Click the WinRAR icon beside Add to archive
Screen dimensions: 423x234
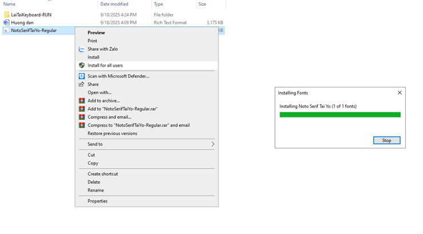(x=82, y=101)
